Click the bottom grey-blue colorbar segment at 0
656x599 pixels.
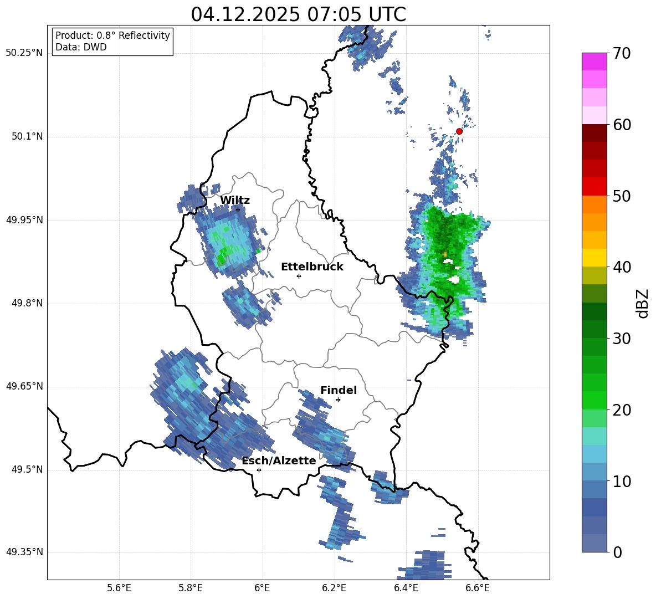(x=594, y=543)
